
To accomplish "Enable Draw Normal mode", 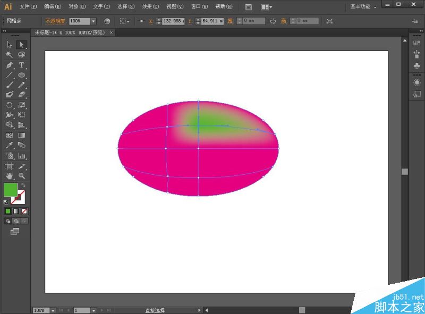I will 8,221.
